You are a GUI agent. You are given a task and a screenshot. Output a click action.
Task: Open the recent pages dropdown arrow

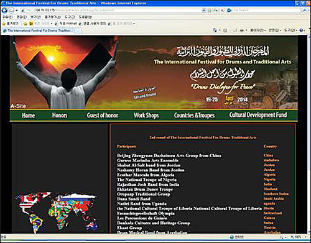[x=17, y=10]
